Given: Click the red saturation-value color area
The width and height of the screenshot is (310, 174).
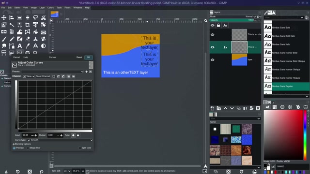Looking at the screenshot, I should [x=283, y=135].
